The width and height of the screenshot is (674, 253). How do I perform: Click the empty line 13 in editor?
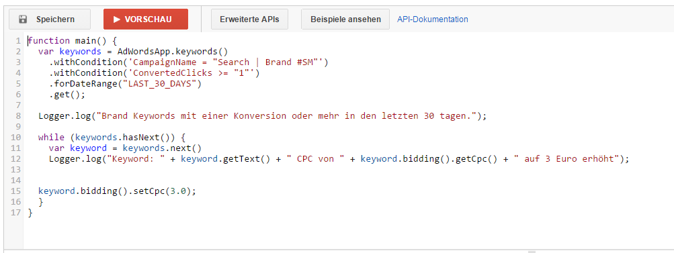pos(344,170)
